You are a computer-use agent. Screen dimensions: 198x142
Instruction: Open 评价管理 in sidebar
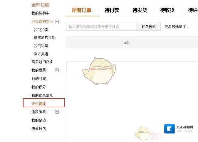coord(39,104)
